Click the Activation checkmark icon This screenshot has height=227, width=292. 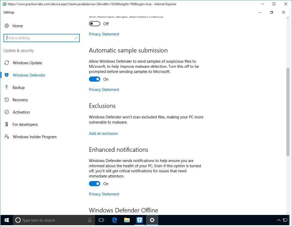(x=7, y=112)
